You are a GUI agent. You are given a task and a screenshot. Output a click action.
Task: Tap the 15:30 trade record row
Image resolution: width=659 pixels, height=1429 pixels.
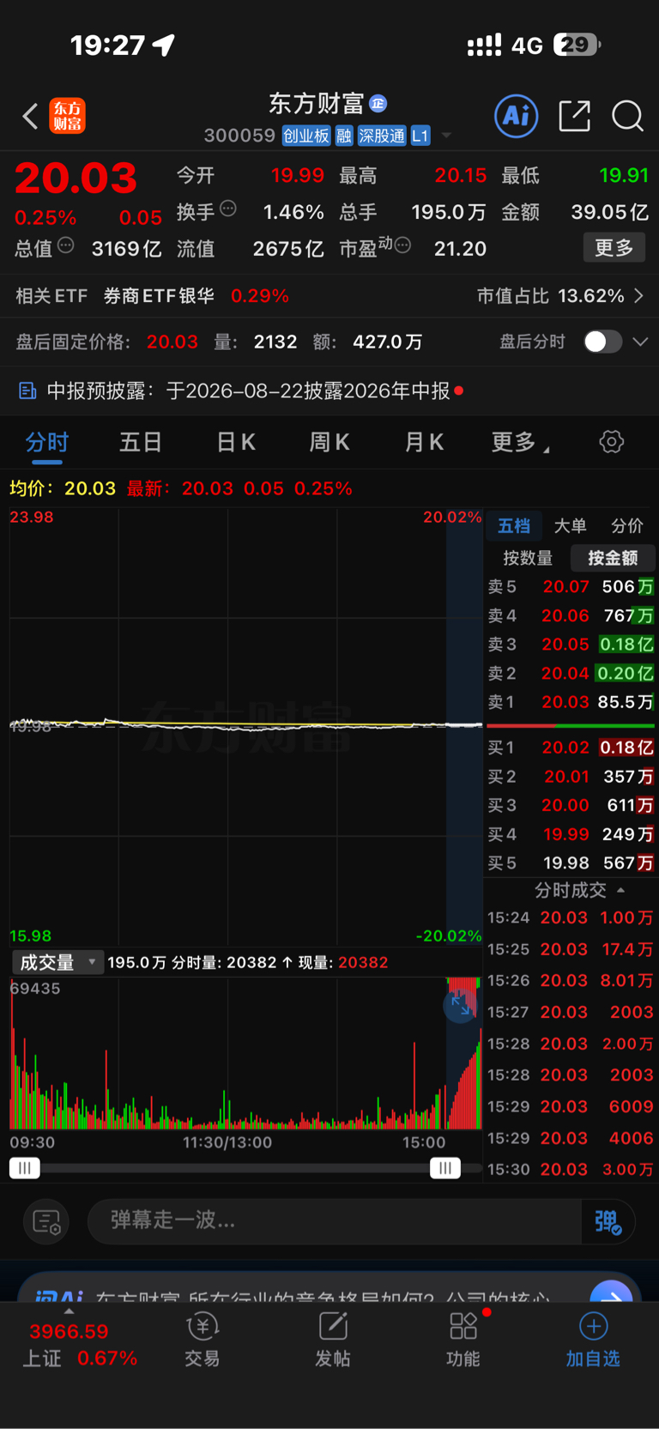point(571,1169)
